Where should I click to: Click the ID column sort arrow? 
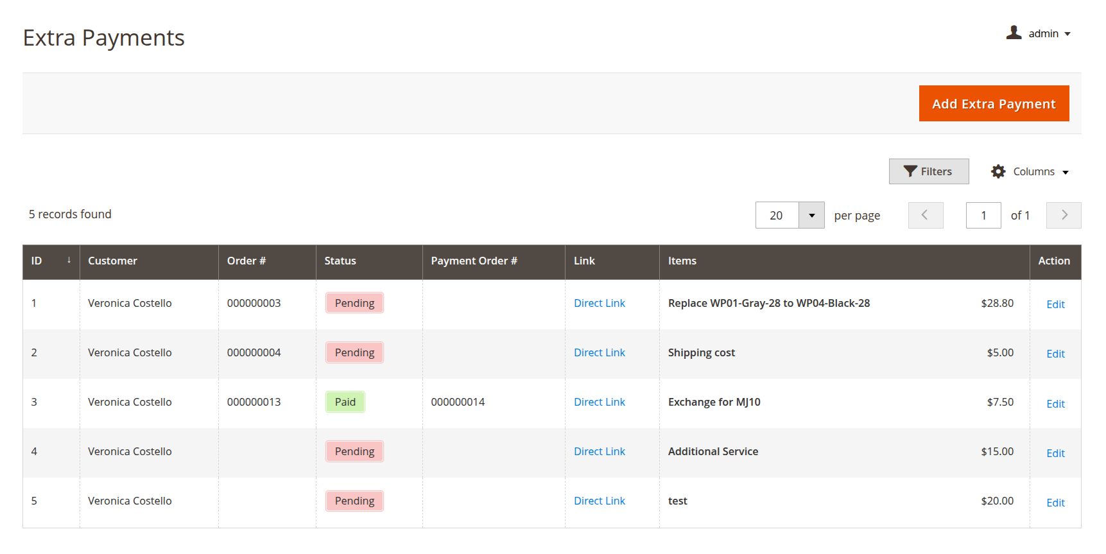click(69, 261)
